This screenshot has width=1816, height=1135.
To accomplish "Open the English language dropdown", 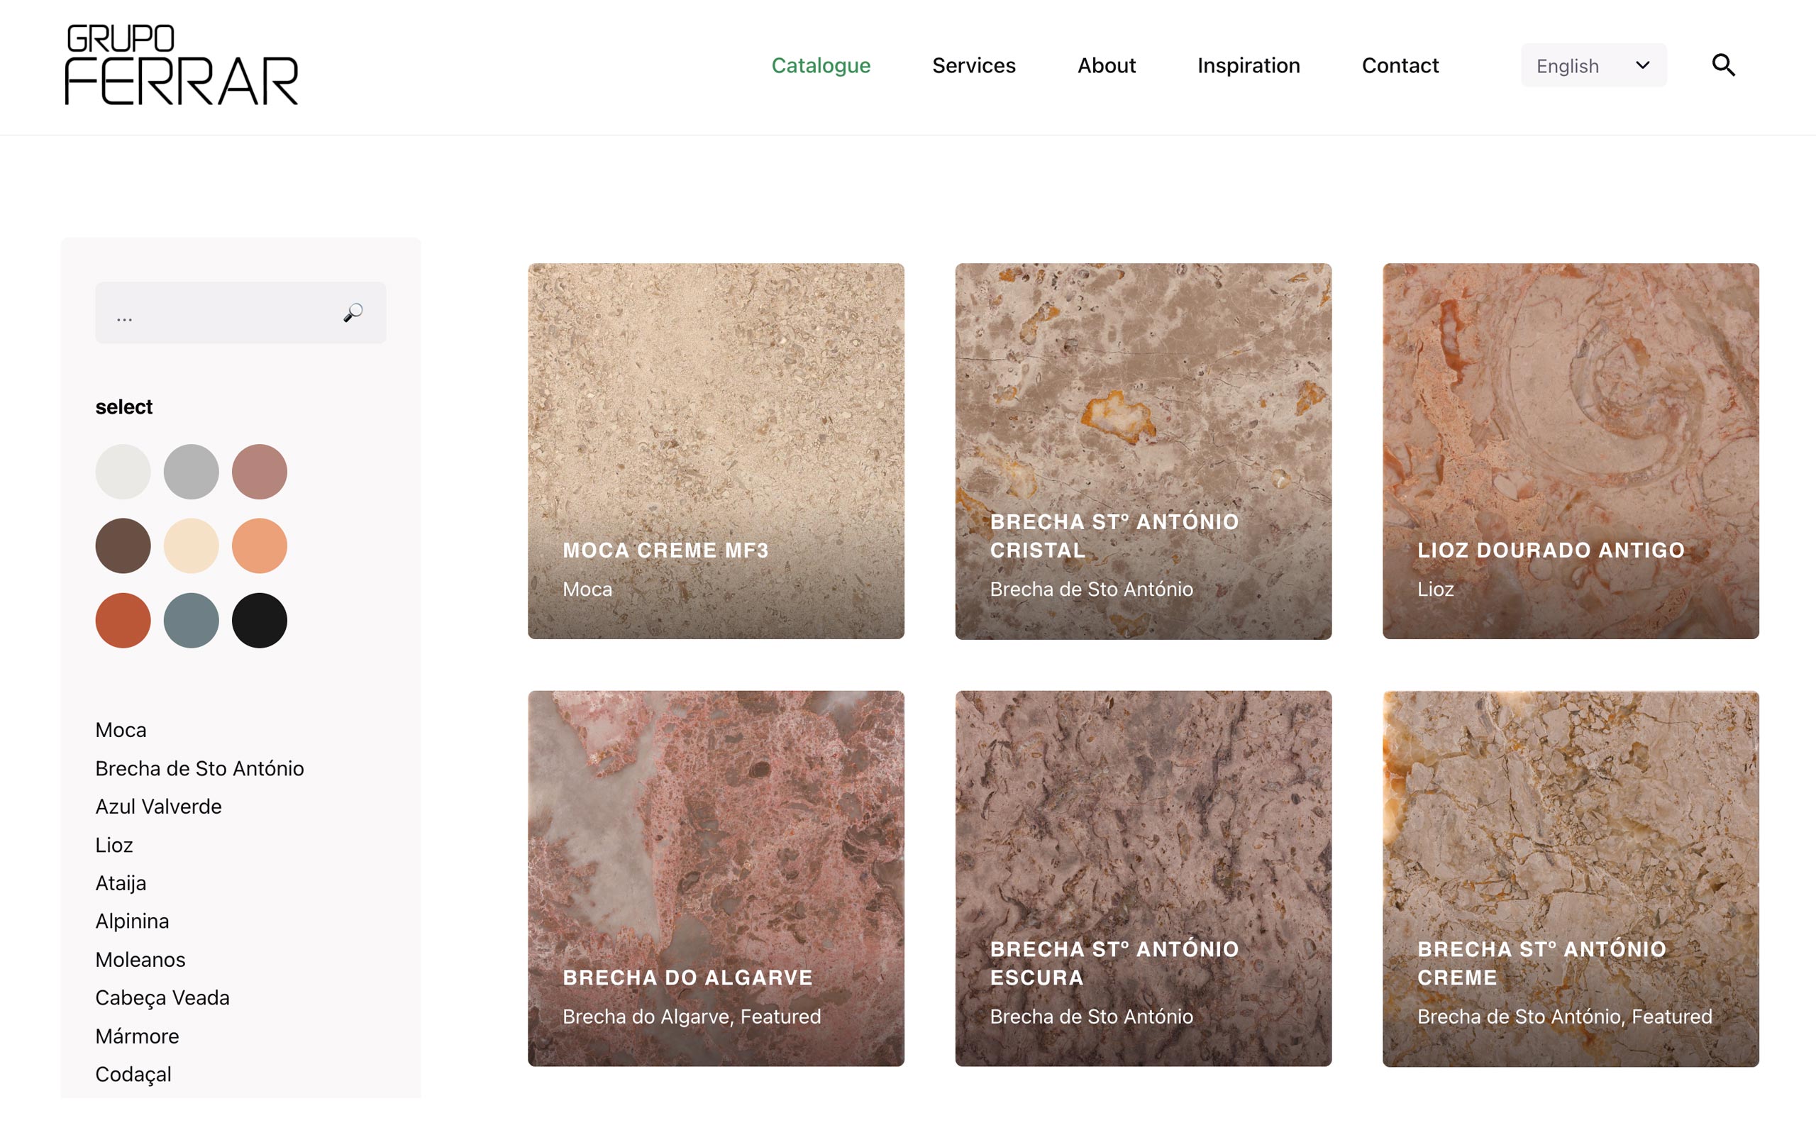I will (x=1593, y=65).
